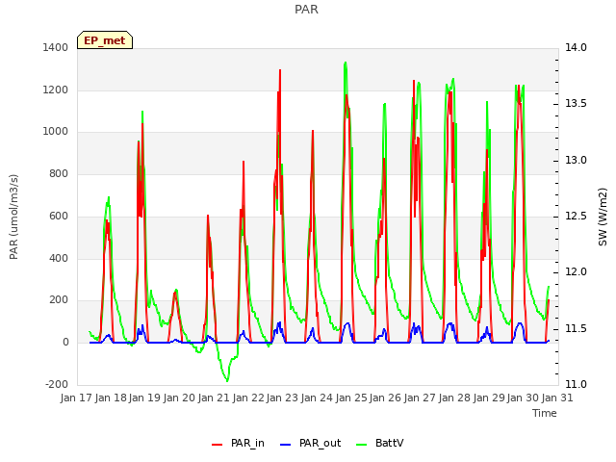Click the Jan 17 tick label

tap(76, 398)
